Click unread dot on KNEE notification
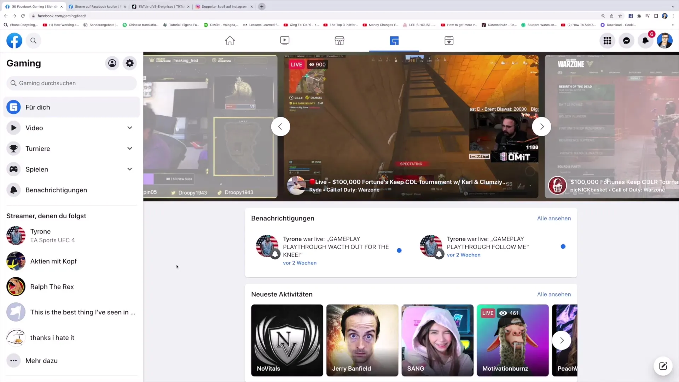The image size is (679, 382). (399, 250)
